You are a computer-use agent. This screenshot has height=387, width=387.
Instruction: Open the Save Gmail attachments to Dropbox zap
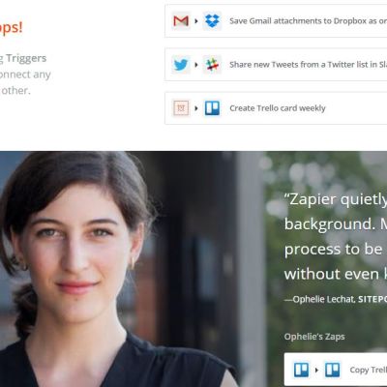276,21
